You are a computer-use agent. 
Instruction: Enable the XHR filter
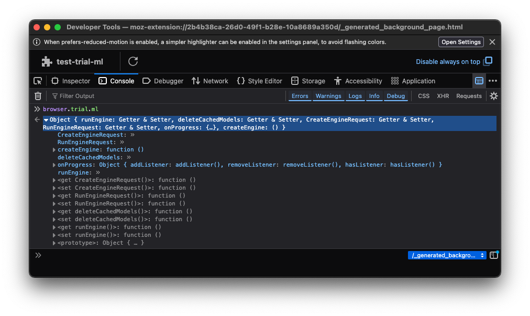pyautogui.click(x=443, y=96)
